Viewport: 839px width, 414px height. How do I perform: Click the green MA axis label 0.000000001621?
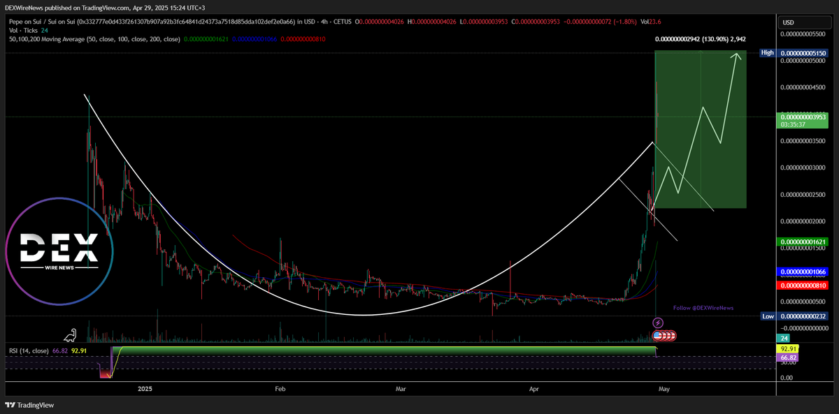803,242
